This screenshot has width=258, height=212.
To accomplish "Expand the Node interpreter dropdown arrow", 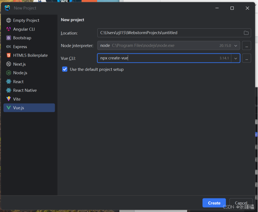I will (236, 46).
